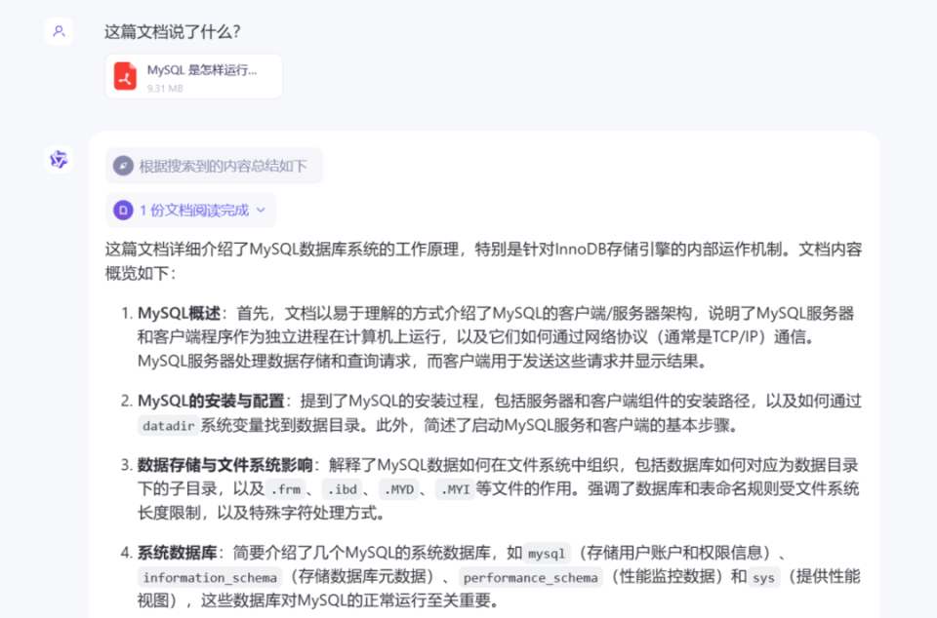This screenshot has height=618, width=937.
Task: Click the heading 系统数据库
Action: (x=177, y=553)
